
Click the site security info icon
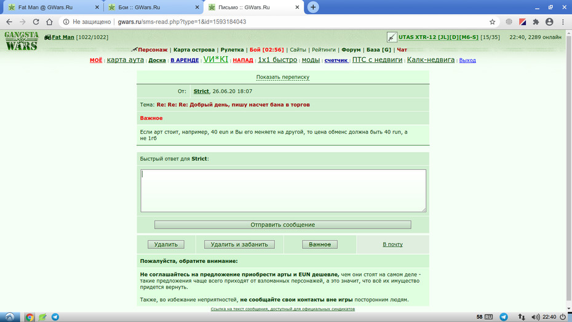coord(66,22)
